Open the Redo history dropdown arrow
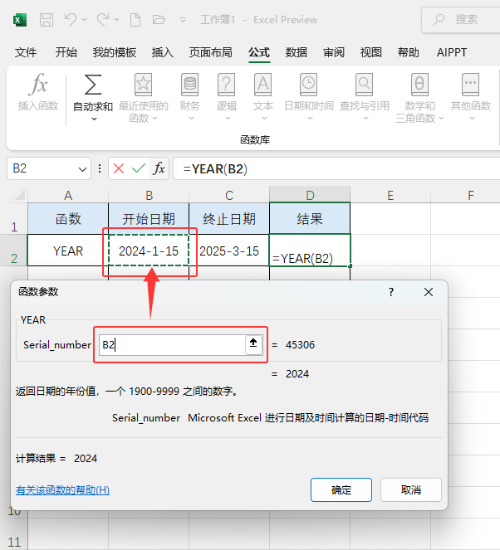500x550 pixels. click(116, 20)
